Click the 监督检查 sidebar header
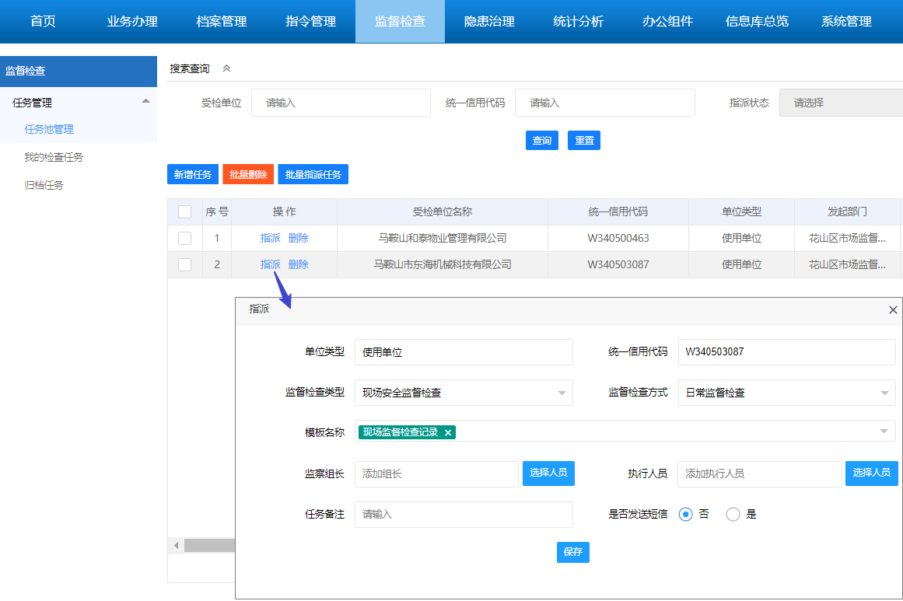This screenshot has width=903, height=601. point(79,72)
